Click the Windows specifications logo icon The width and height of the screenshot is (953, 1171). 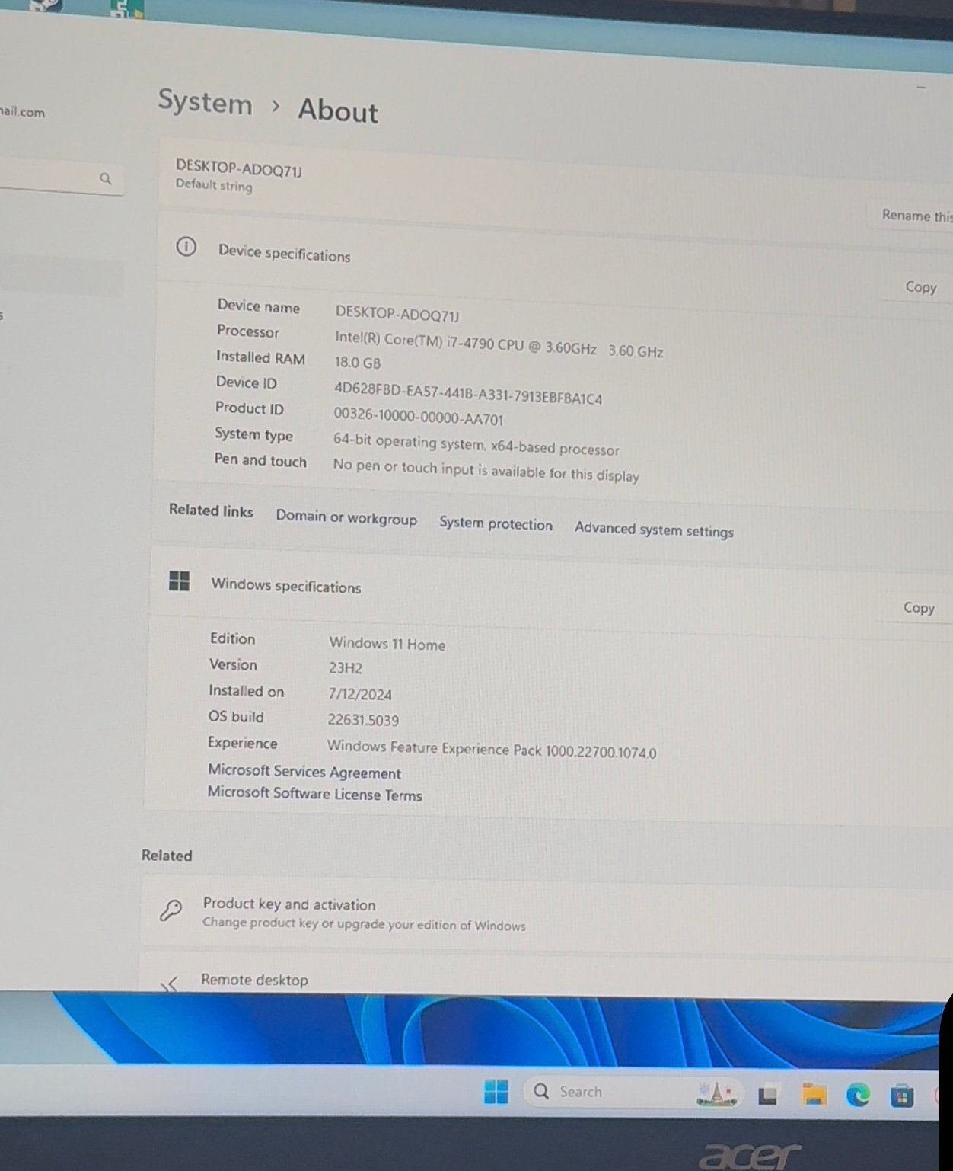179,581
